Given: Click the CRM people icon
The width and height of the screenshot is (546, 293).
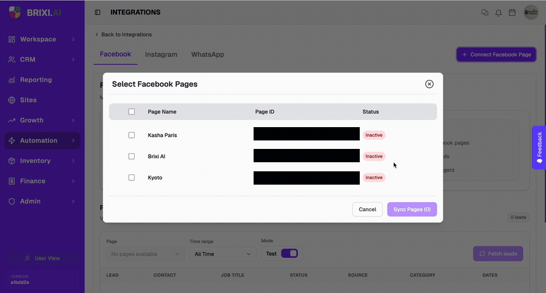Looking at the screenshot, I should coord(12,59).
